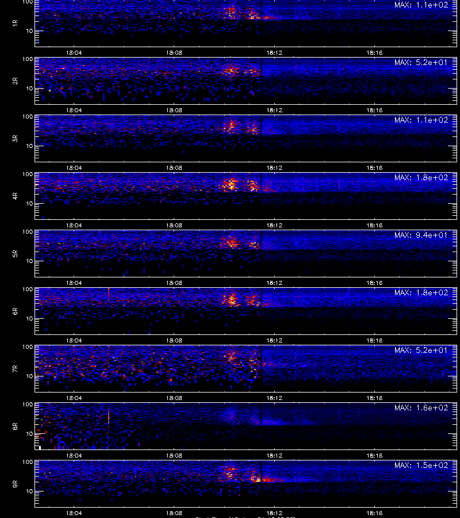The image size is (460, 518).
Task: Select the 'MAX: 5.2e+01' text in 7R panel
Action: coord(421,350)
